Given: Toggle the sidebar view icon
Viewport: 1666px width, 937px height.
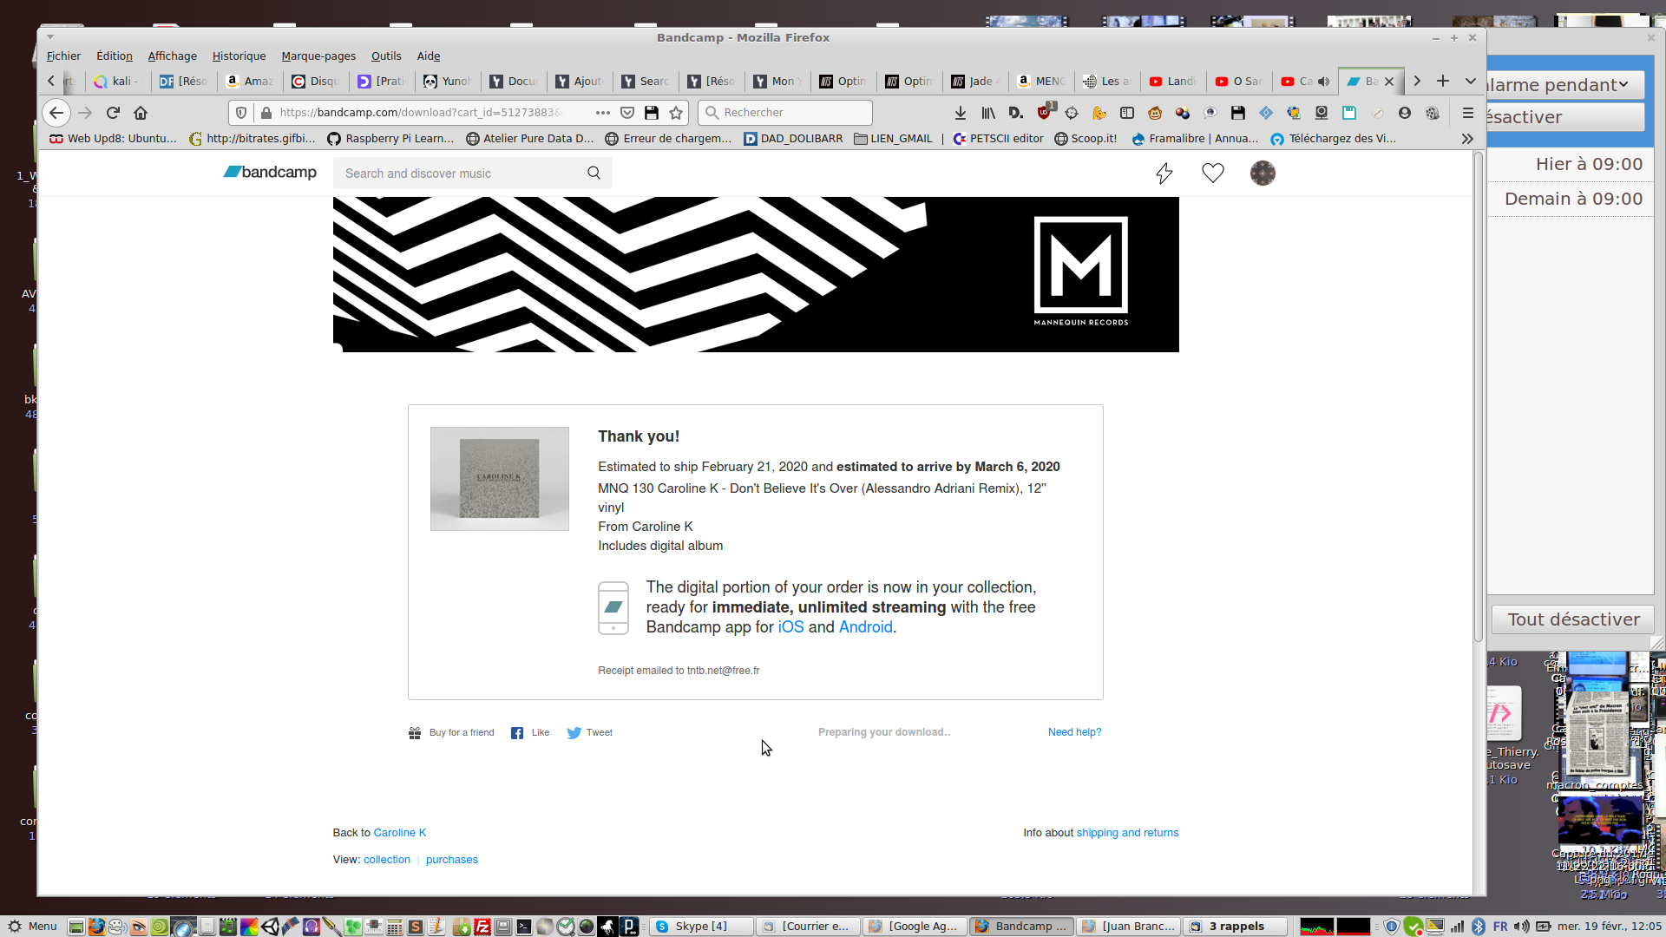Looking at the screenshot, I should [1127, 113].
